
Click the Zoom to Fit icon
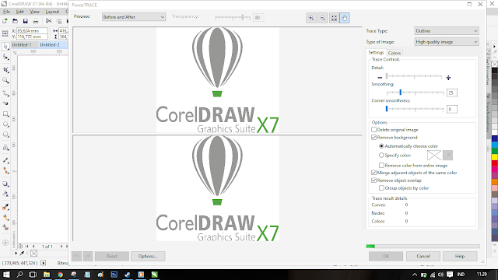334,18
